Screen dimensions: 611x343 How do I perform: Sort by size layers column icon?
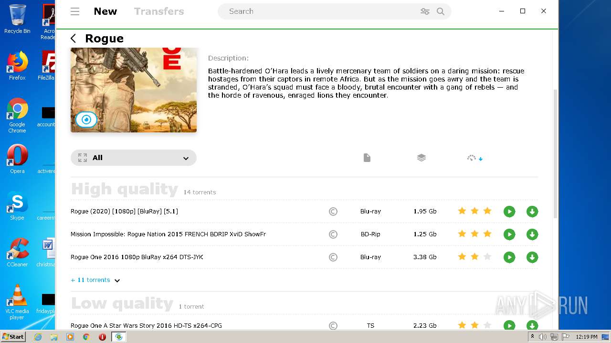(421, 158)
